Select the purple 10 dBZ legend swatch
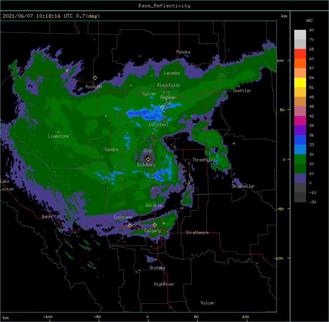Screen dimensions: 329x322 tap(300, 178)
